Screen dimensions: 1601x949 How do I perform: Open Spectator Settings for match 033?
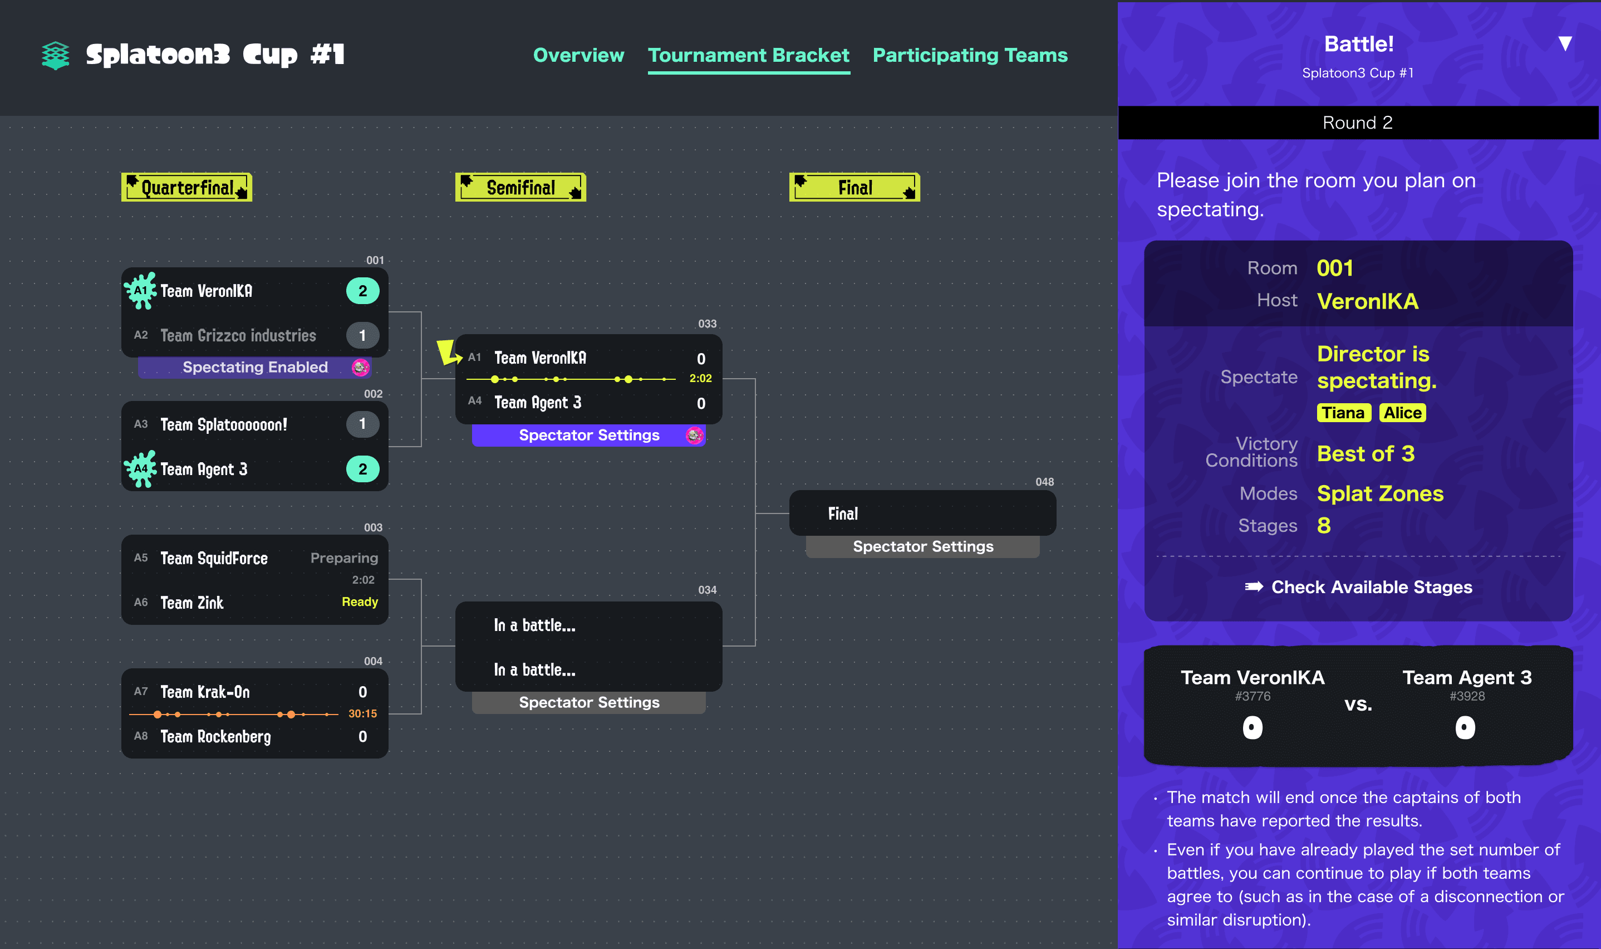[588, 436]
